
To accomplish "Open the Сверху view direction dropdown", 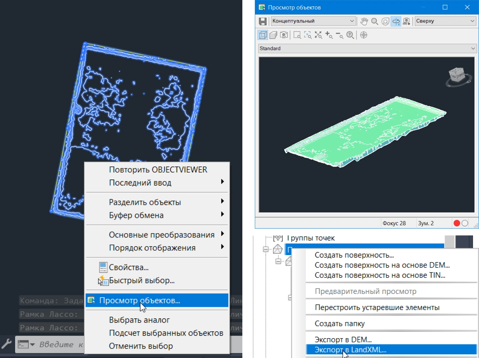I will (x=445, y=21).
